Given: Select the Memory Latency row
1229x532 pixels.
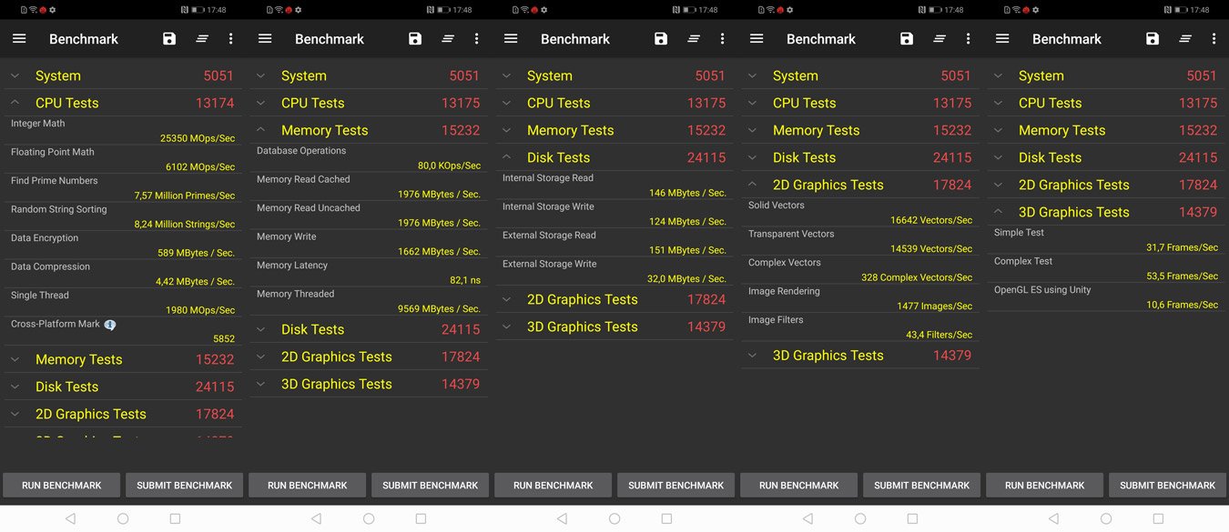Looking at the screenshot, I should (369, 273).
